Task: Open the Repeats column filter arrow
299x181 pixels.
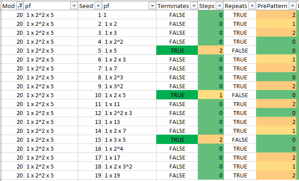Action: click(x=252, y=6)
